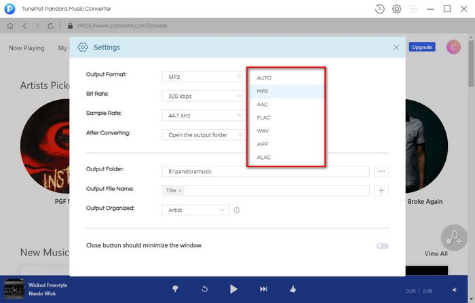
Task: Expand the Output Format dropdown
Action: coord(203,77)
